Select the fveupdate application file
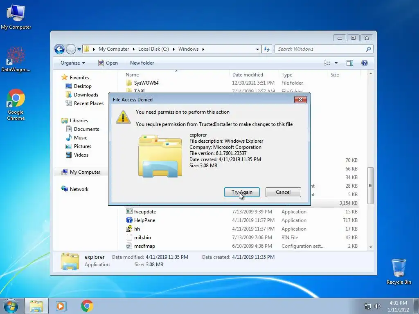 click(x=242, y=211)
